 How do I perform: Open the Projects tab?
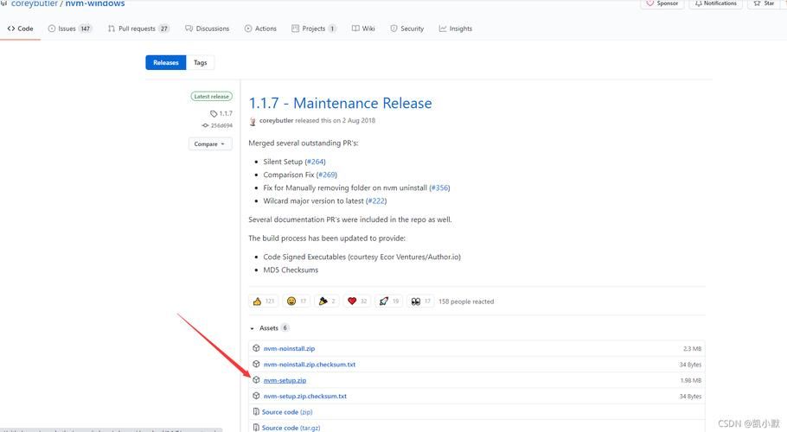point(314,29)
